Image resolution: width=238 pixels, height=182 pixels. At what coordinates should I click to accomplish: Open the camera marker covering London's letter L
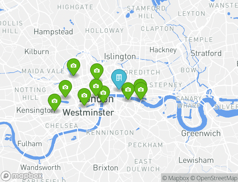[84, 95]
